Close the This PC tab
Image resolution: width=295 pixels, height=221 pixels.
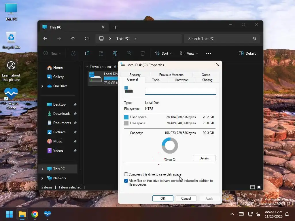(103, 27)
